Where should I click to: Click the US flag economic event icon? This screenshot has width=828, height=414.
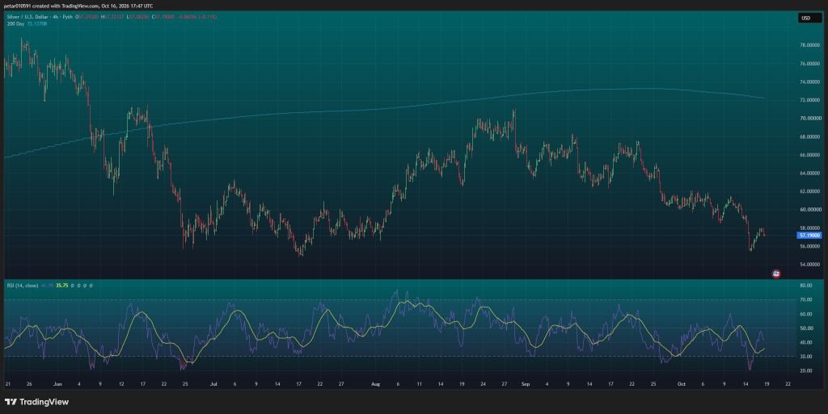[x=775, y=274]
